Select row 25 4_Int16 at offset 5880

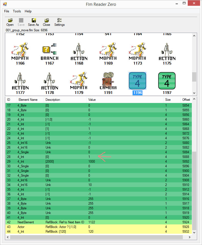[x=99, y=143]
